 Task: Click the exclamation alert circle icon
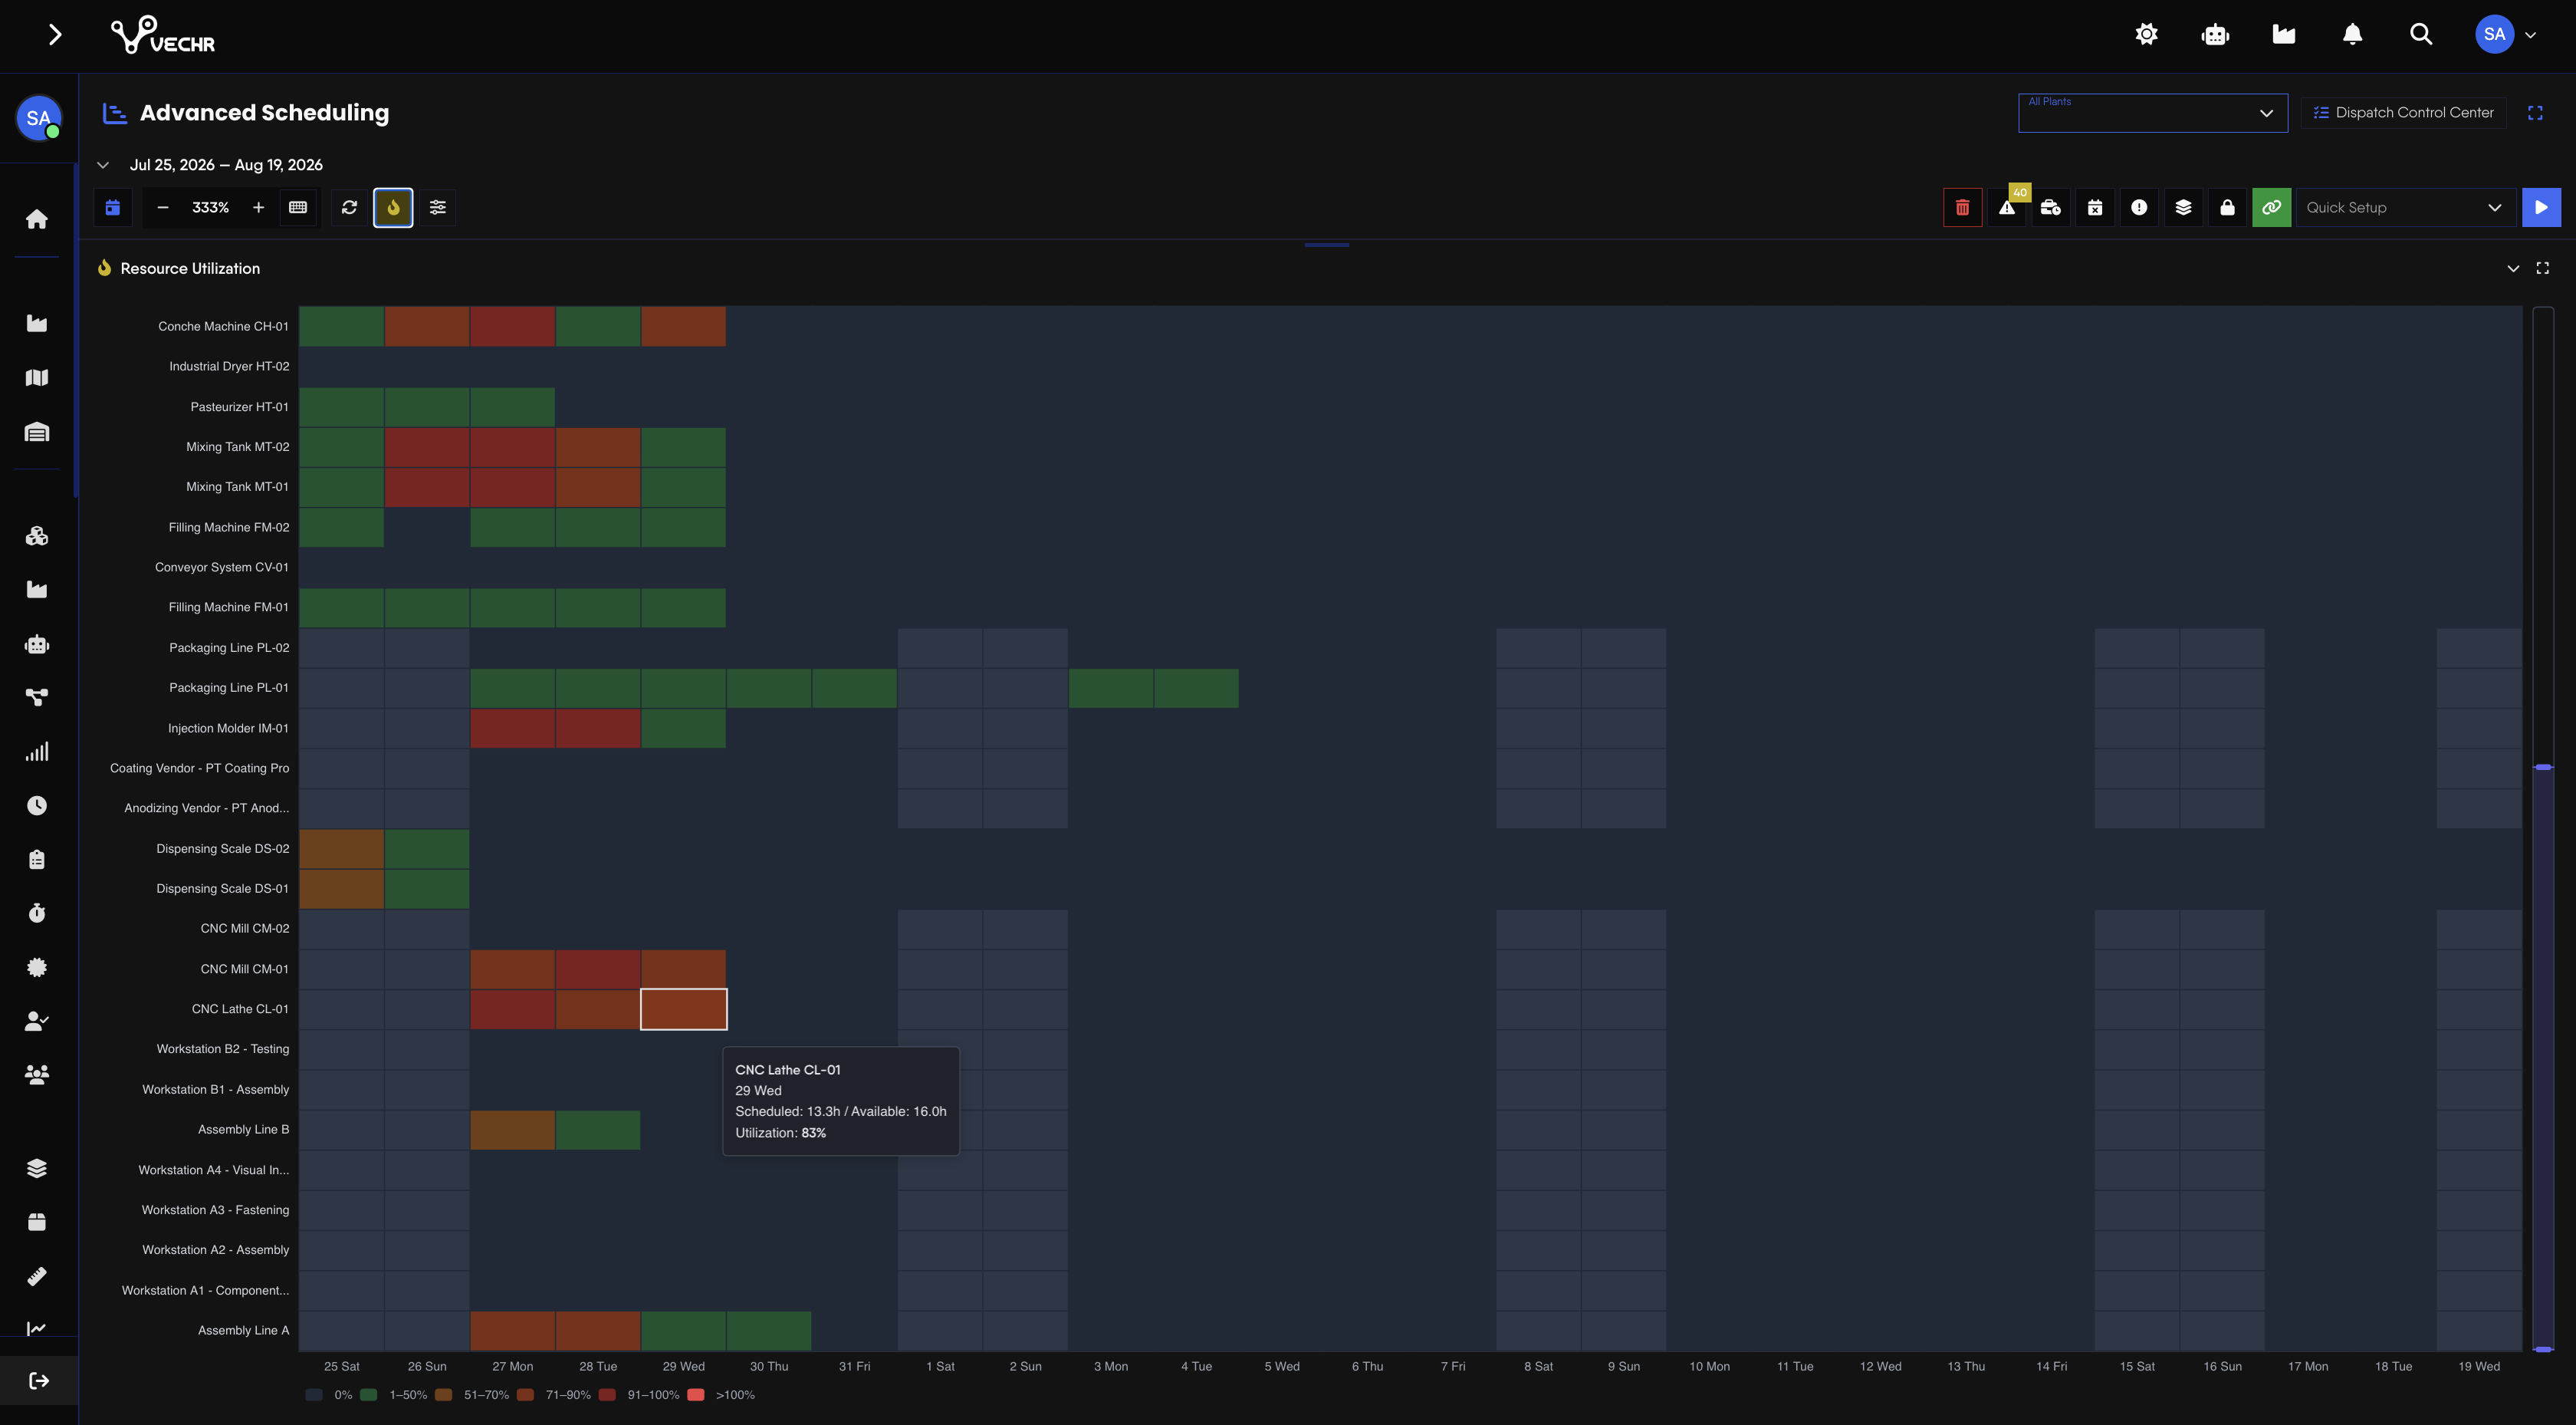2139,208
